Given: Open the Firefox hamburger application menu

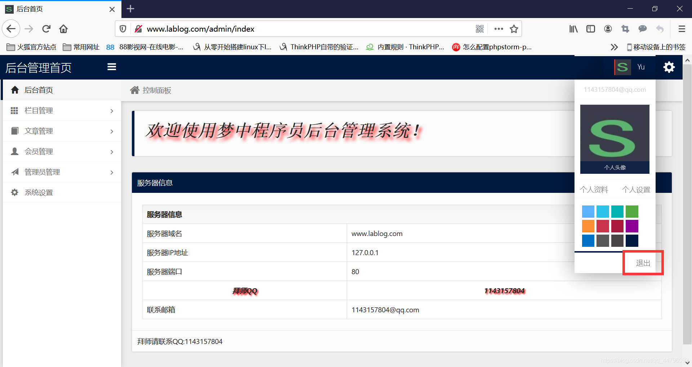Looking at the screenshot, I should point(682,29).
